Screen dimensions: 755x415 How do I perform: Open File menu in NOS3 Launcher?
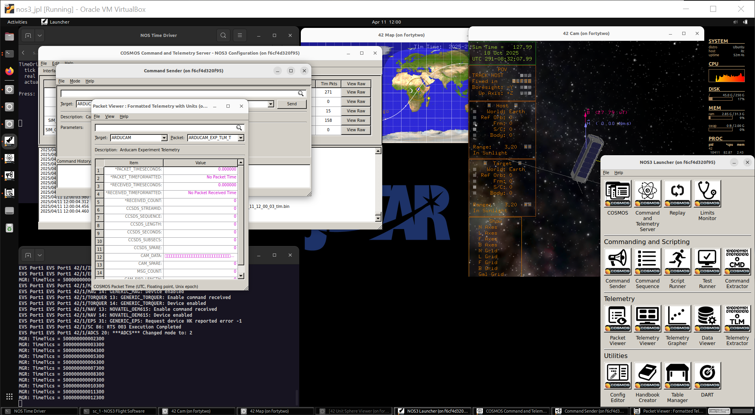coord(606,173)
